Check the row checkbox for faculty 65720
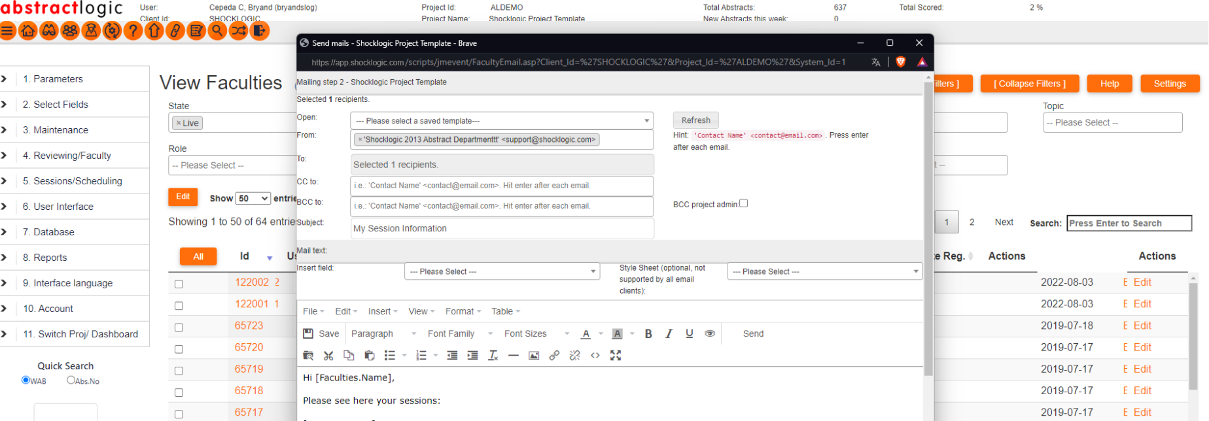Image resolution: width=1209 pixels, height=421 pixels. pyautogui.click(x=179, y=349)
